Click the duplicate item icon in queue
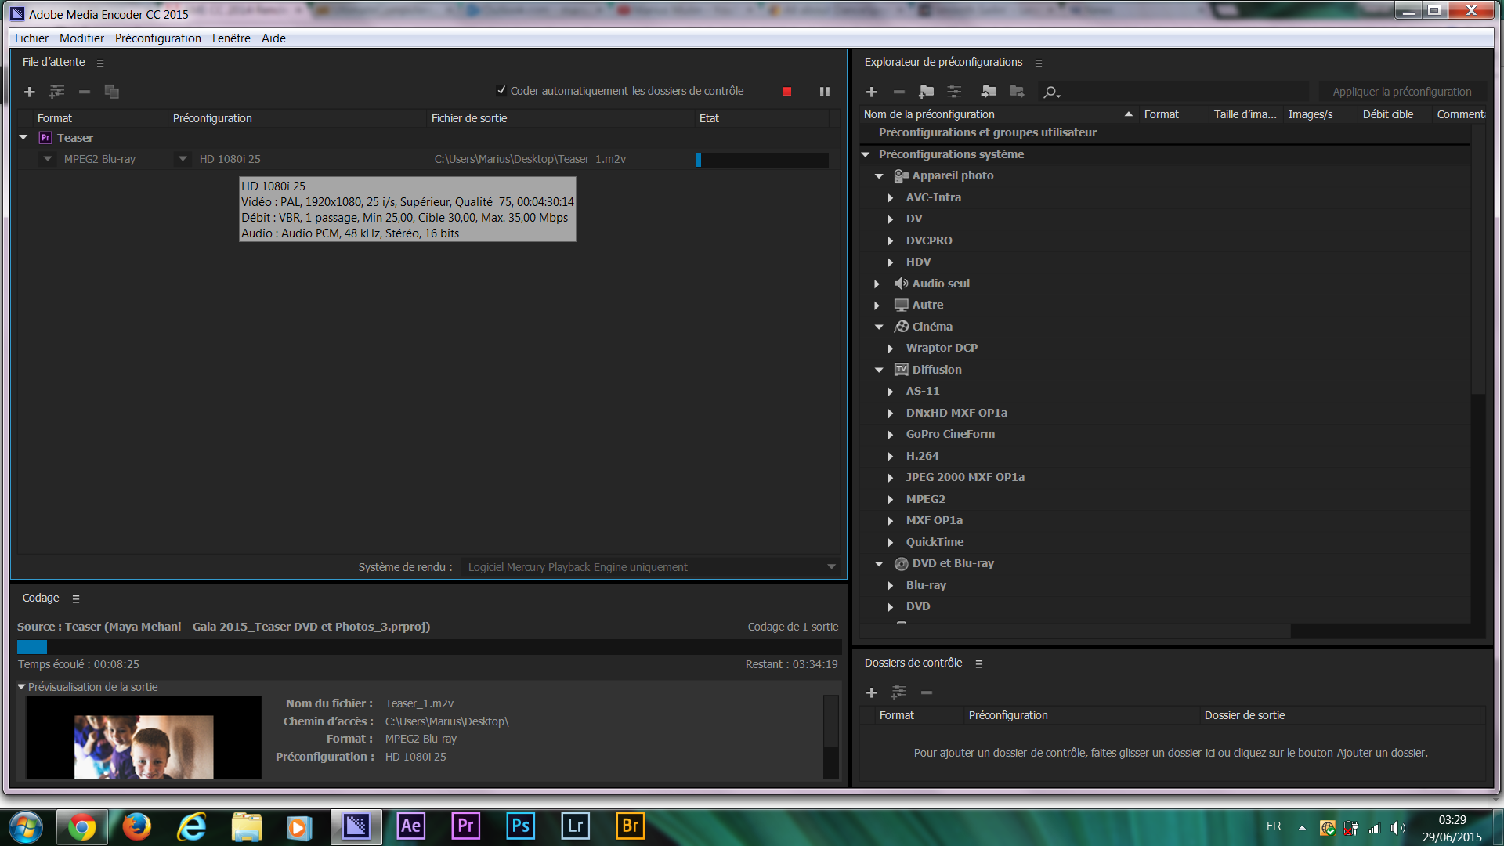The width and height of the screenshot is (1504, 846). pos(111,91)
